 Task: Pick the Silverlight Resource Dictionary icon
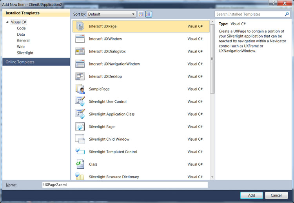(x=80, y=176)
